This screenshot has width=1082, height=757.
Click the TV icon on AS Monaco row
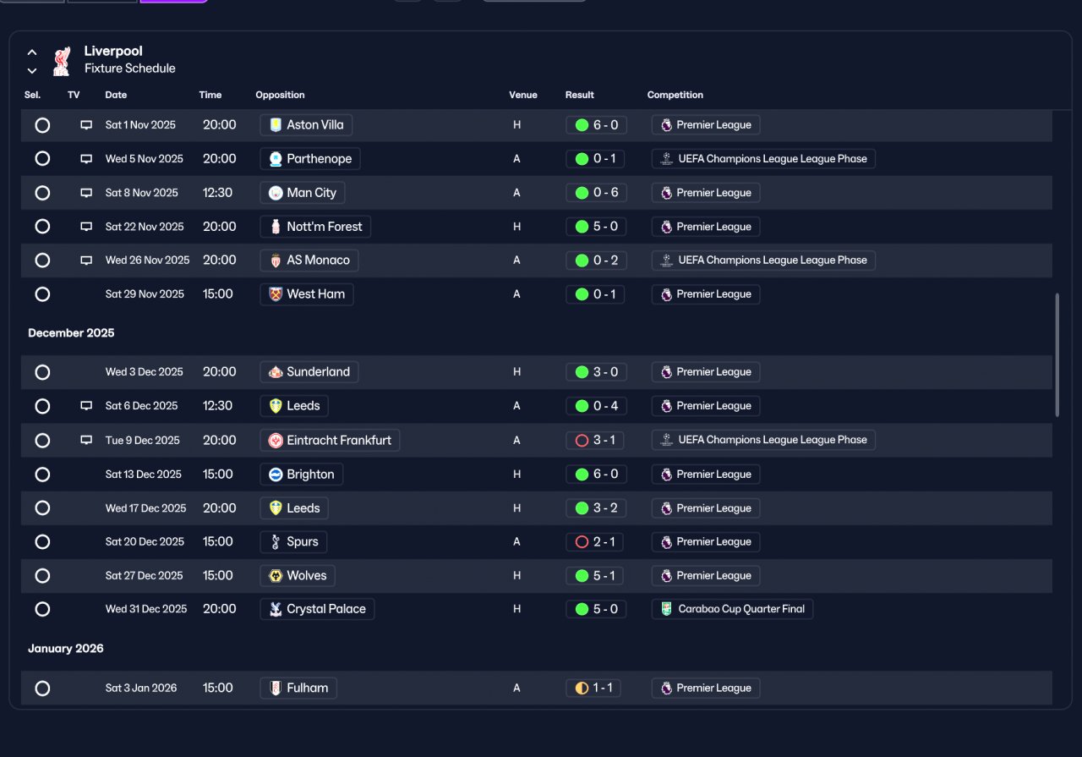(x=86, y=261)
